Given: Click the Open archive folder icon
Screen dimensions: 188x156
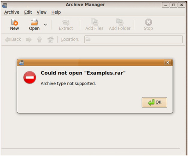Looking at the screenshot, I should [34, 23].
